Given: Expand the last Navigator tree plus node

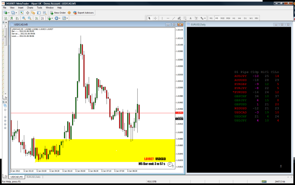Looking at the screenshot, I should tap(5, 128).
